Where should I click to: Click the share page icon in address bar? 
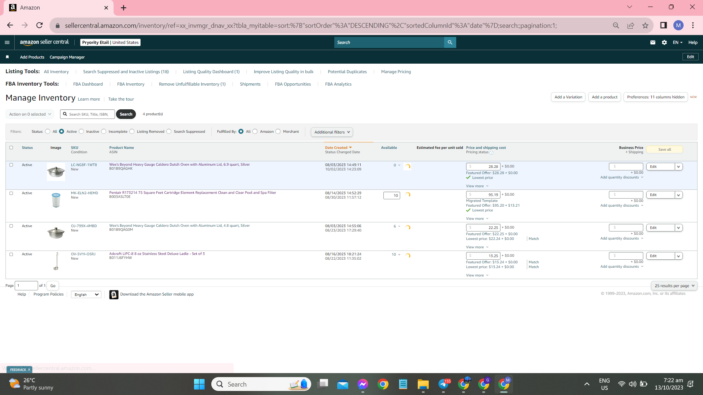coord(631,25)
